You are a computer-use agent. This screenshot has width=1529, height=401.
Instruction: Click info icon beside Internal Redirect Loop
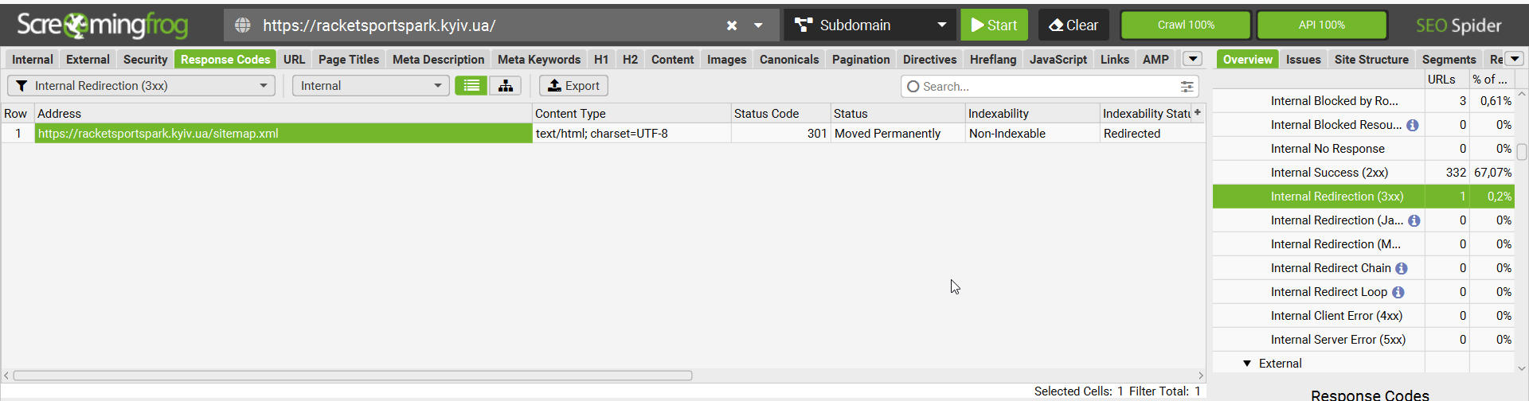point(1398,293)
